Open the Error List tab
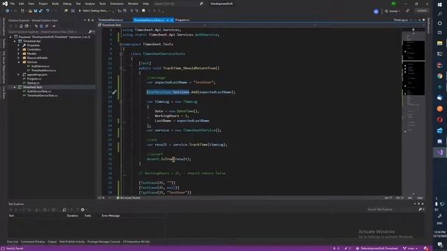Screen dimensions: 447x251 point(13,242)
